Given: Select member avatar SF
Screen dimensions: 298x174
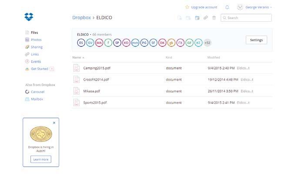Looking at the screenshot, I should click(x=153, y=43).
